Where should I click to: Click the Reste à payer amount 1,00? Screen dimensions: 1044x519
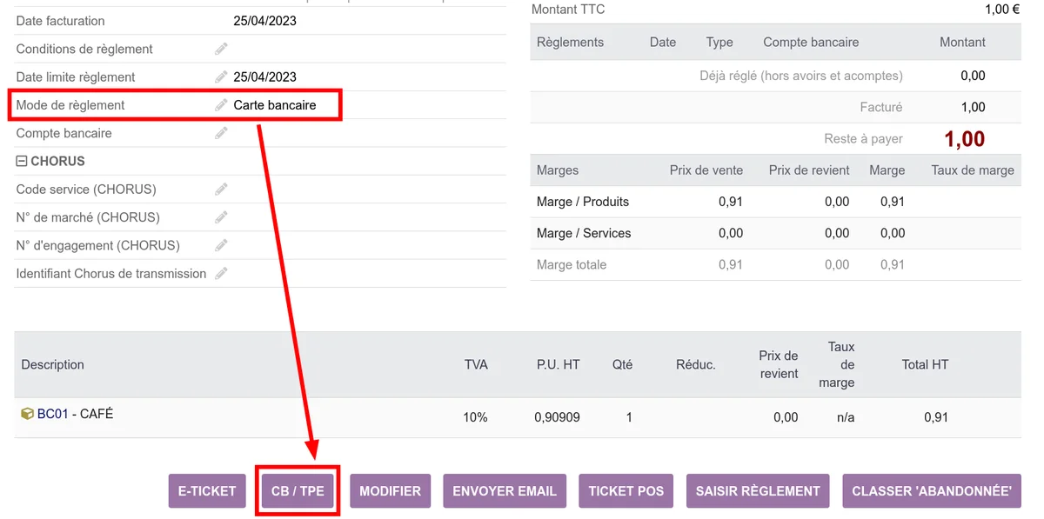pyautogui.click(x=965, y=139)
